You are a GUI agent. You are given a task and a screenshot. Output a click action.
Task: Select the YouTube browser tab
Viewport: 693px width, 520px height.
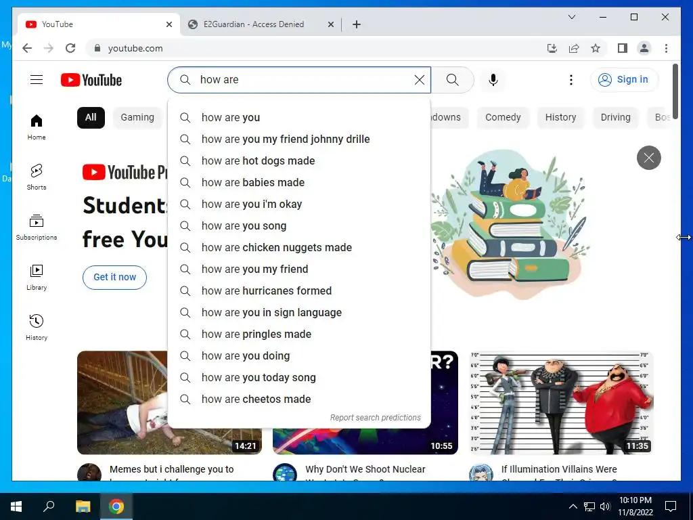click(x=99, y=24)
